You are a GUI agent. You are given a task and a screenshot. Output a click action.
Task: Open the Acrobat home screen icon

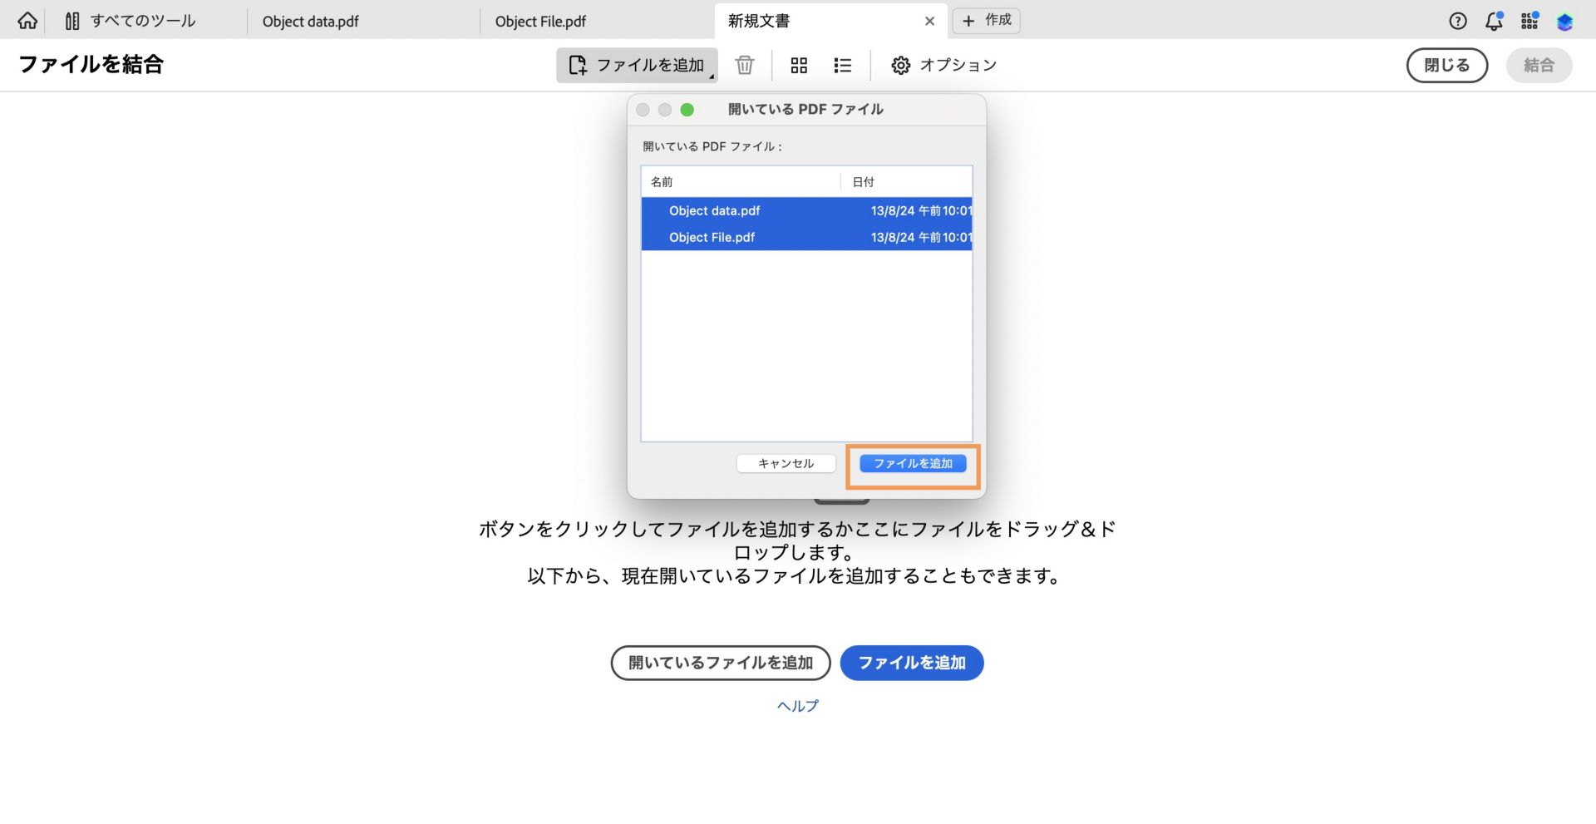(27, 20)
